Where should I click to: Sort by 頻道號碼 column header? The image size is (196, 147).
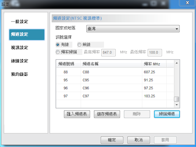(68, 64)
